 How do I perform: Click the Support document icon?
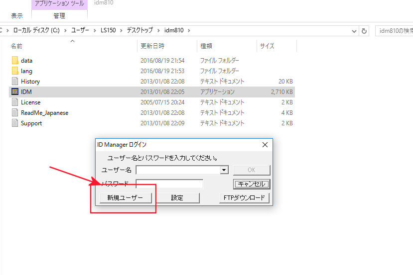(x=15, y=123)
